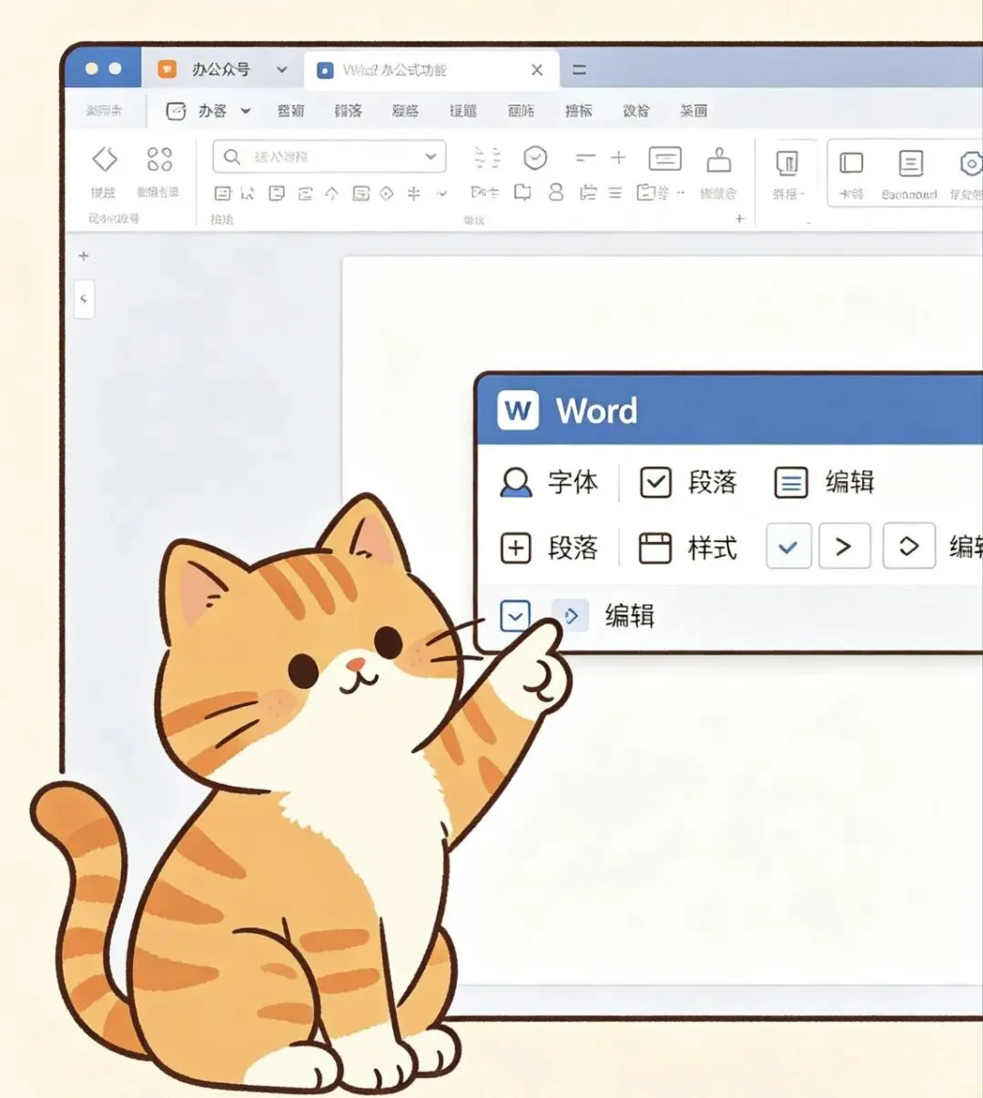Click the magnifier icon in the search box
Screen dimensions: 983x1098
(x=232, y=156)
